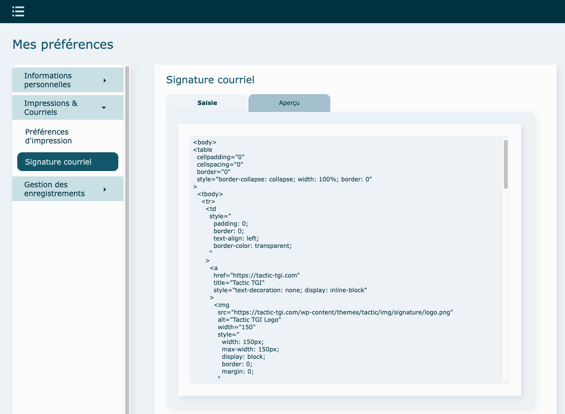Expand arrow beside Gestion des enregistrements
Image resolution: width=565 pixels, height=414 pixels.
pos(105,189)
